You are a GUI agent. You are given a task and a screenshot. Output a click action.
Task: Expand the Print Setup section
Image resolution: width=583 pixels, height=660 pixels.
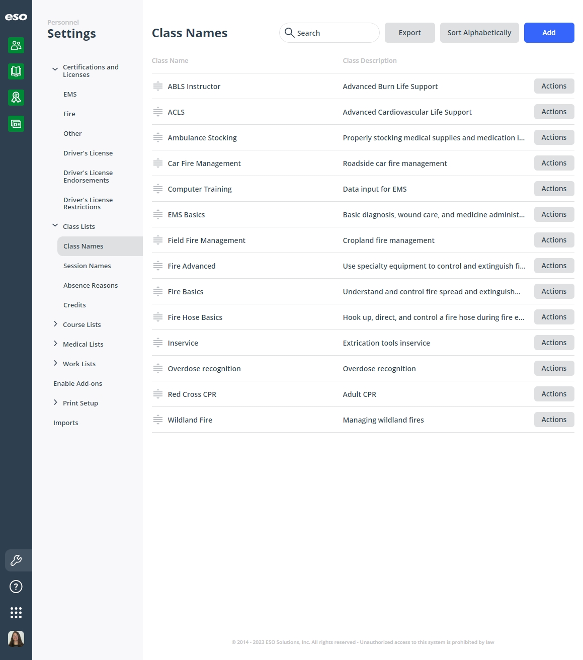pyautogui.click(x=55, y=402)
